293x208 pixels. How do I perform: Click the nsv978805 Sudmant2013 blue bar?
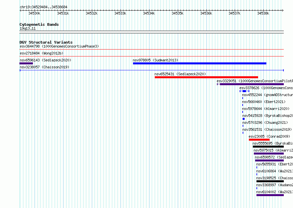pyautogui.click(x=200, y=63)
